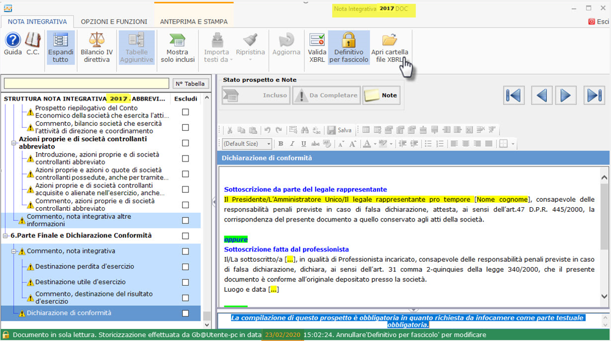Click the Esci exit button
This screenshot has width=611, height=341.
click(598, 21)
